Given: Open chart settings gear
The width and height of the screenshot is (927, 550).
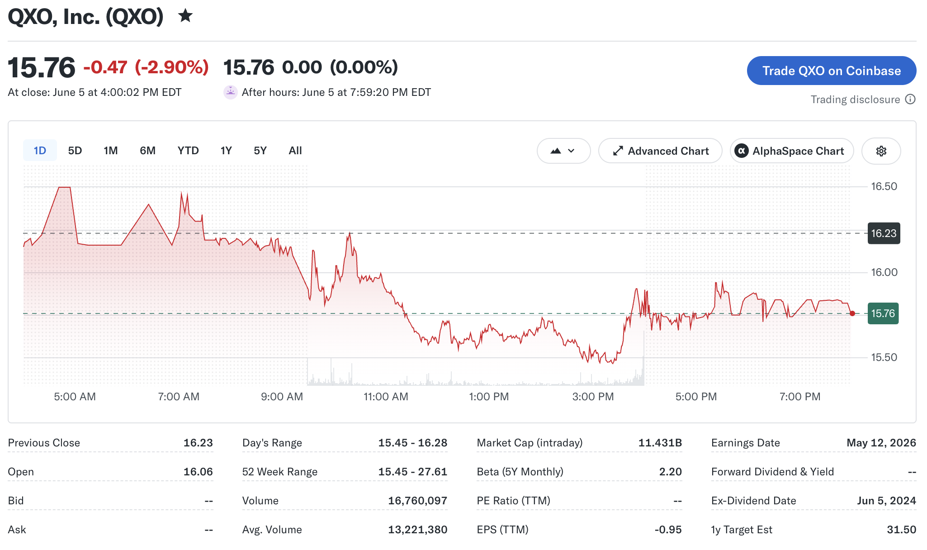Looking at the screenshot, I should coord(881,151).
